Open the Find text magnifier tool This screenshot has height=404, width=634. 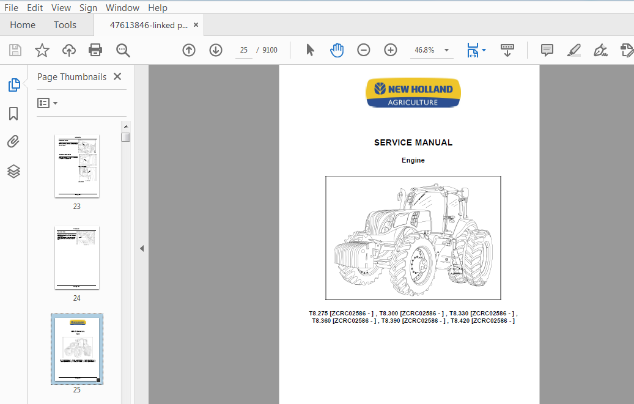pyautogui.click(x=123, y=50)
